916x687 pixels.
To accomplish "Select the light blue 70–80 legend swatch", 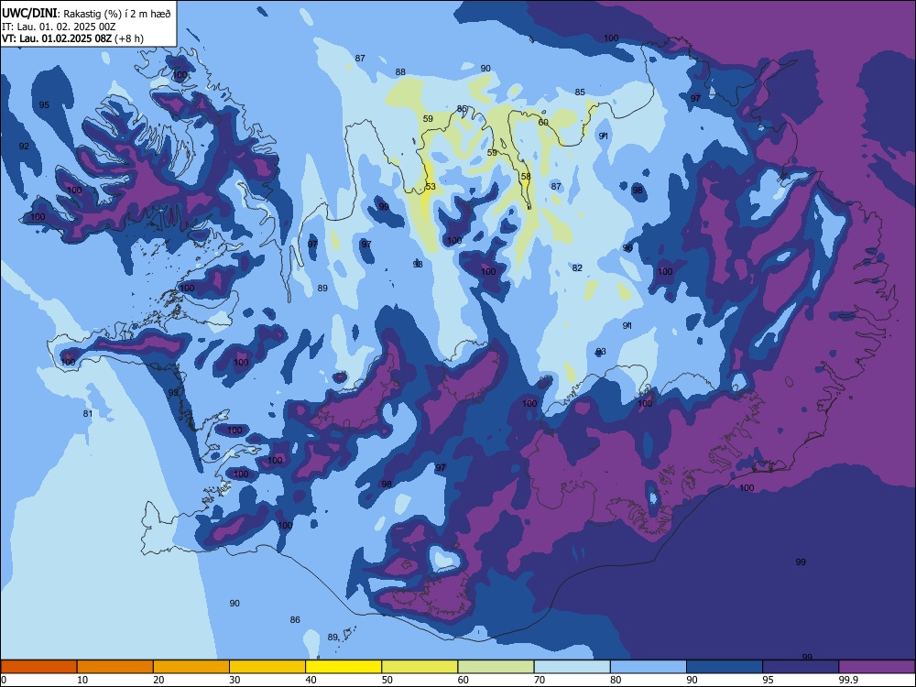I will tap(572, 667).
